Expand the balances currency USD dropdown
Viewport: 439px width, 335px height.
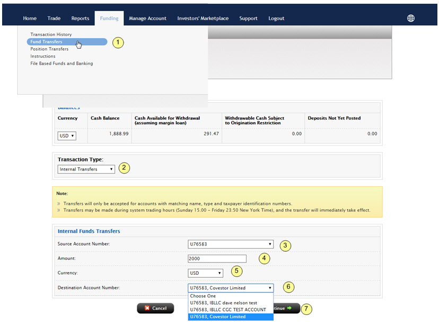67,136
